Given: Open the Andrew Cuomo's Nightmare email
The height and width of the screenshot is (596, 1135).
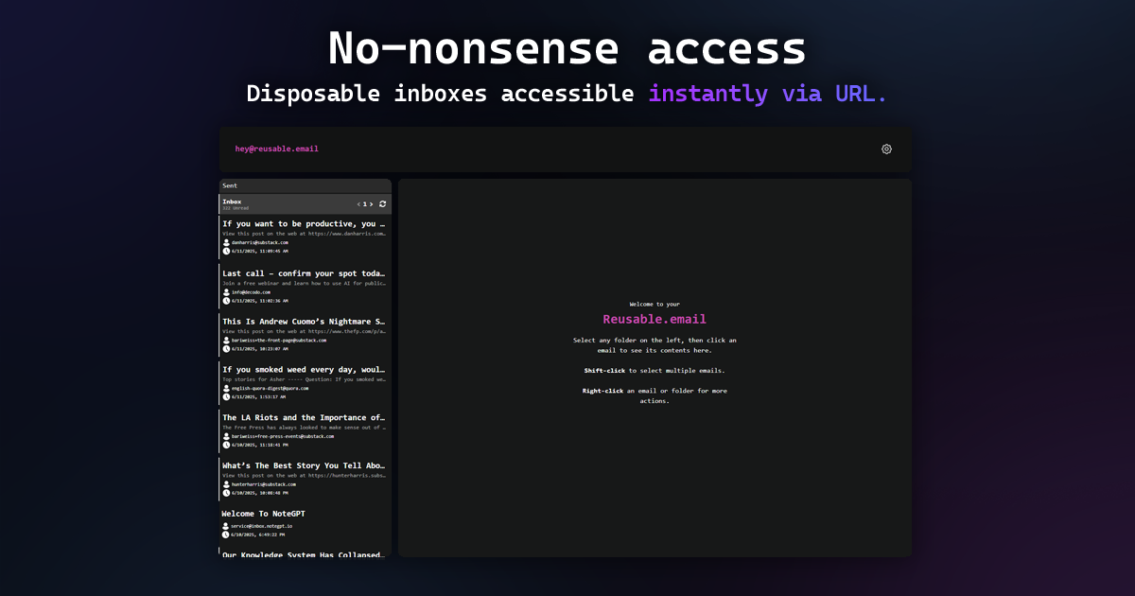Looking at the screenshot, I should coord(305,335).
